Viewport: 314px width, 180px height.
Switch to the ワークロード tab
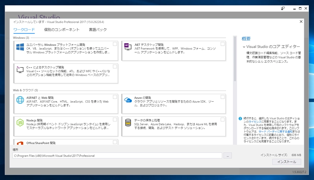click(24, 29)
